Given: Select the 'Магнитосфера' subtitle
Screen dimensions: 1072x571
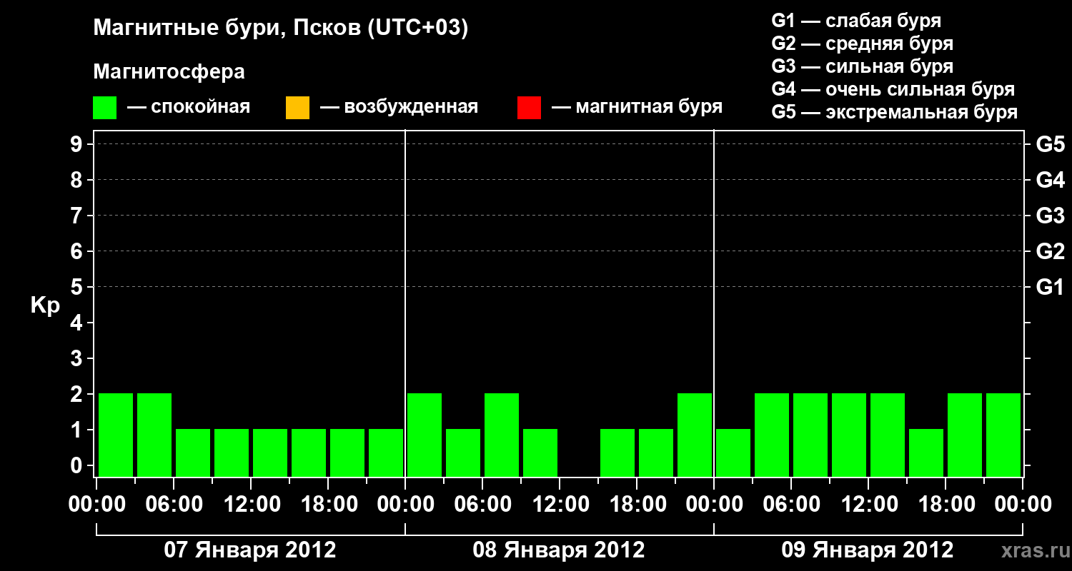Looking at the screenshot, I should (169, 72).
